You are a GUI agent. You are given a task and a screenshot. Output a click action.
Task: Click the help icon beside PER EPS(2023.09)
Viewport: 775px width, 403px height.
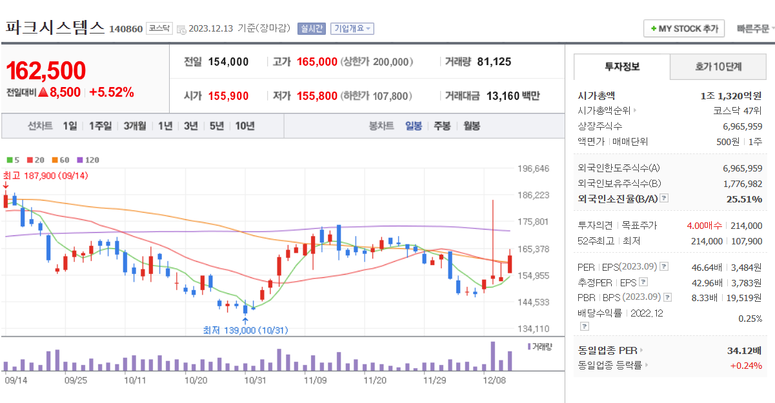665,266
